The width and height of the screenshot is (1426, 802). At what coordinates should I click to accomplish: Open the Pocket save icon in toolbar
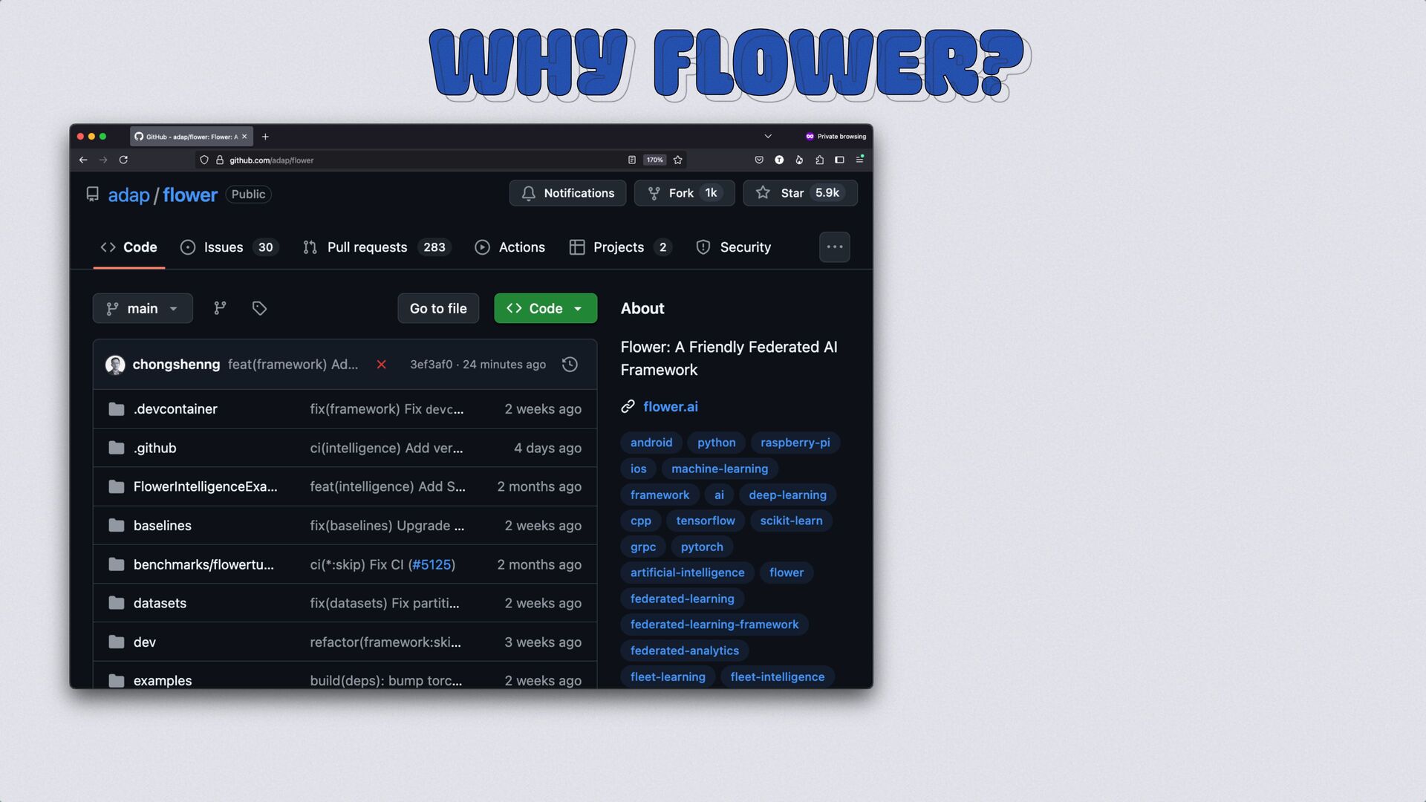point(759,160)
